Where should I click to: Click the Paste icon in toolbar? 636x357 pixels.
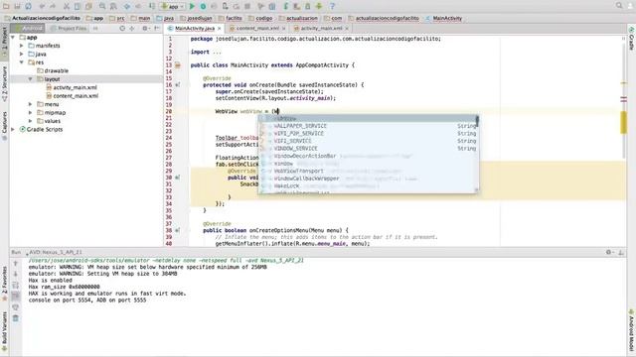pos(88,6)
